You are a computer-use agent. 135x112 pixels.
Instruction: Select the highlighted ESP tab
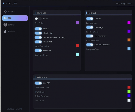pyautogui.click(x=15, y=18)
